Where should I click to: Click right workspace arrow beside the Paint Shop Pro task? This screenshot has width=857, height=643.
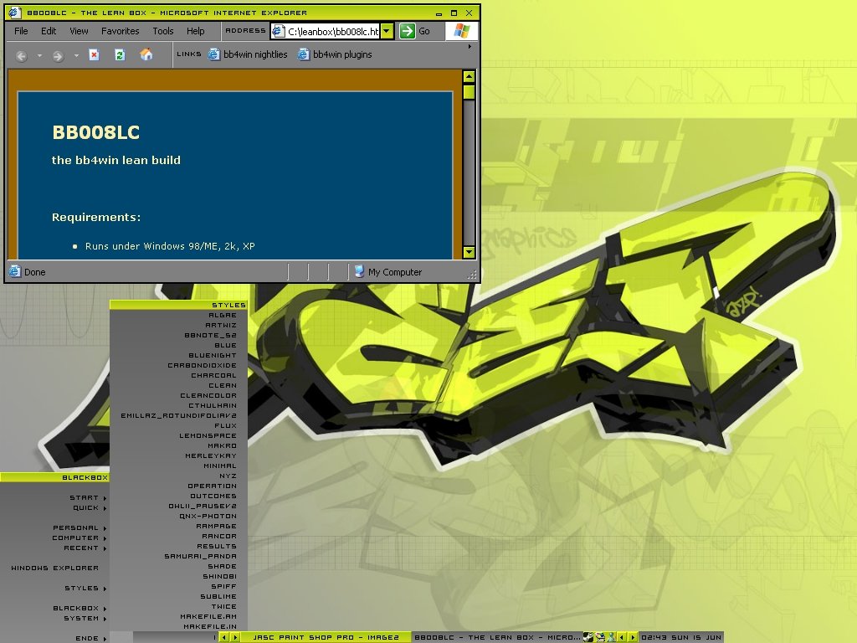coord(235,637)
